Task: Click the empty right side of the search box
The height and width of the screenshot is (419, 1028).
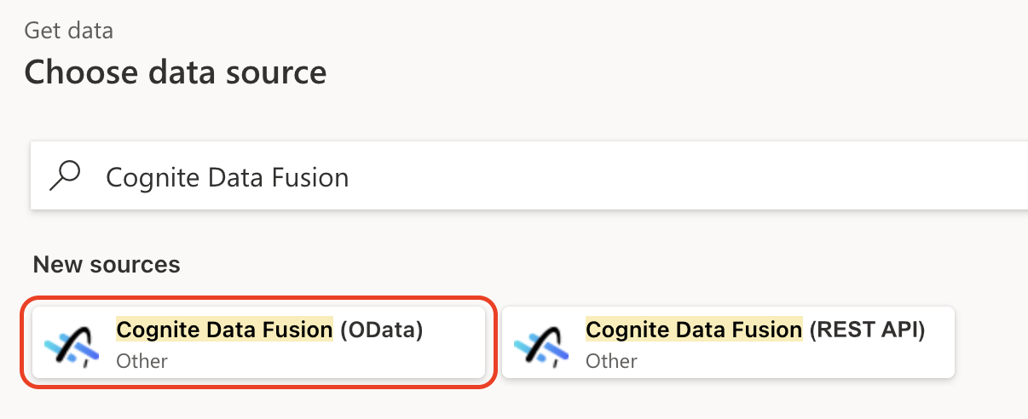Action: [x=767, y=176]
